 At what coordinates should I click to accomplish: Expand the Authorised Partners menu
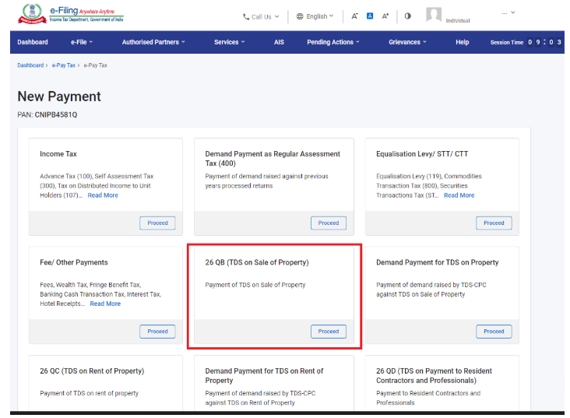(153, 42)
